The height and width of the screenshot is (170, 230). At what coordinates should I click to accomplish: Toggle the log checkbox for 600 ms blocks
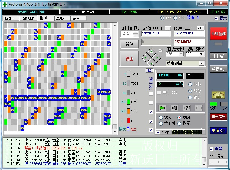tap(151, 112)
